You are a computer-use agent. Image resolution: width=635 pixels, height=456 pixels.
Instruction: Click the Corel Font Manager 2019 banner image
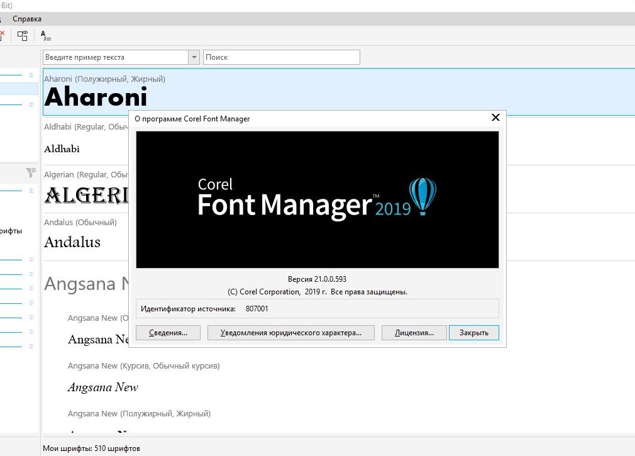click(x=317, y=199)
